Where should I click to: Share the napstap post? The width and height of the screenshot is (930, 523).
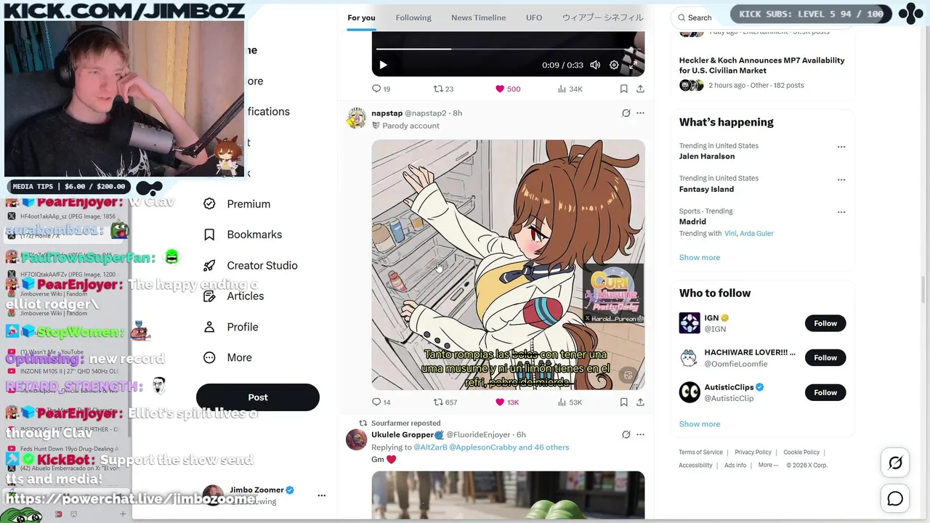pos(640,402)
